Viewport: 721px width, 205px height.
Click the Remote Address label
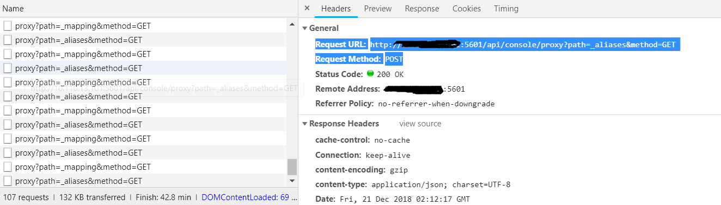click(x=347, y=89)
